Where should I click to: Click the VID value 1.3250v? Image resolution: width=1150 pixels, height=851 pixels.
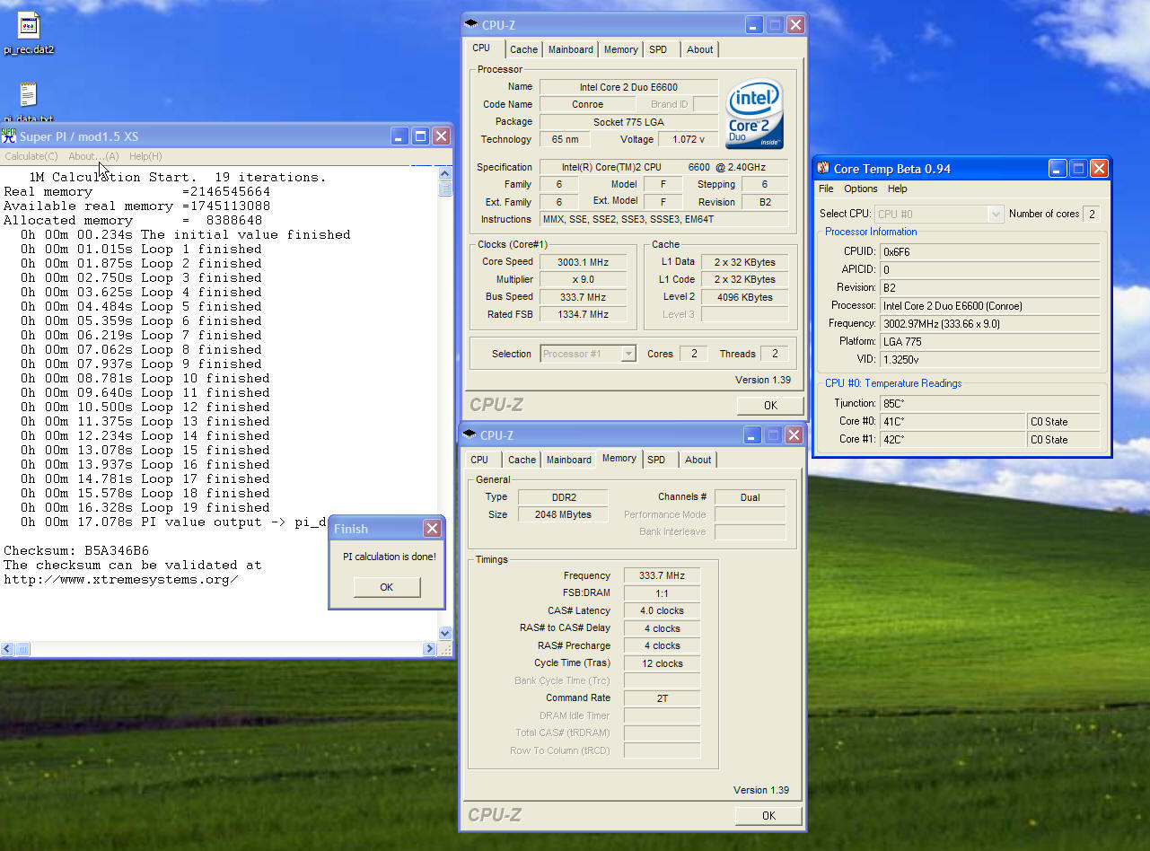click(990, 359)
